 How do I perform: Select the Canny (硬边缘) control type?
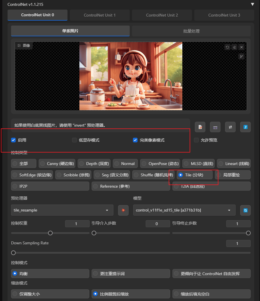pyautogui.click(x=57, y=164)
